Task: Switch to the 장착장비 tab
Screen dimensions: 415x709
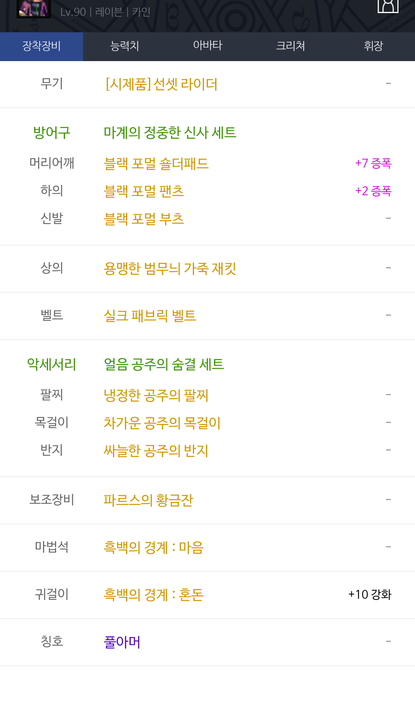Action: 41,46
